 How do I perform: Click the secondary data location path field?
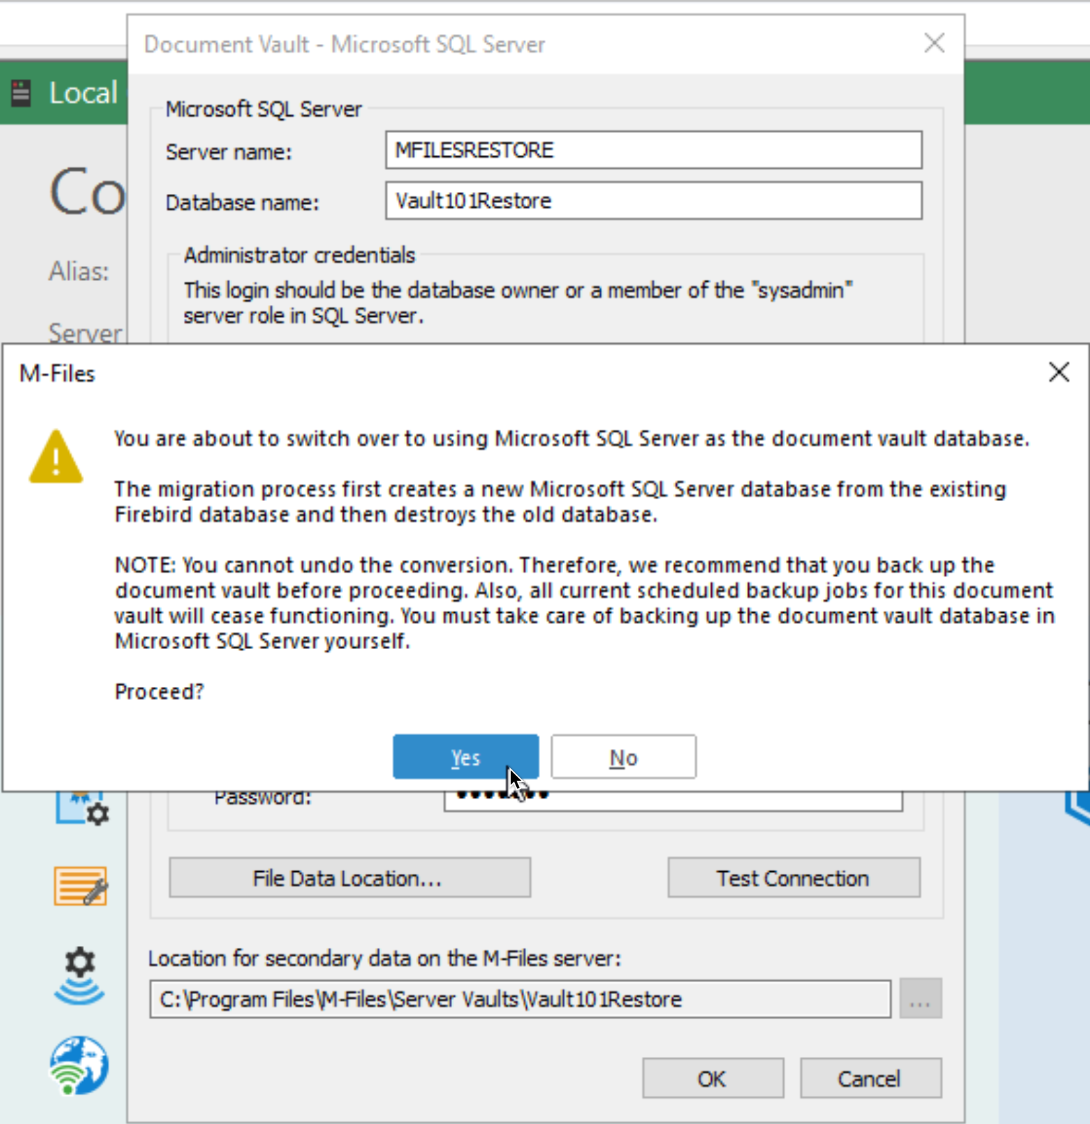click(x=520, y=999)
